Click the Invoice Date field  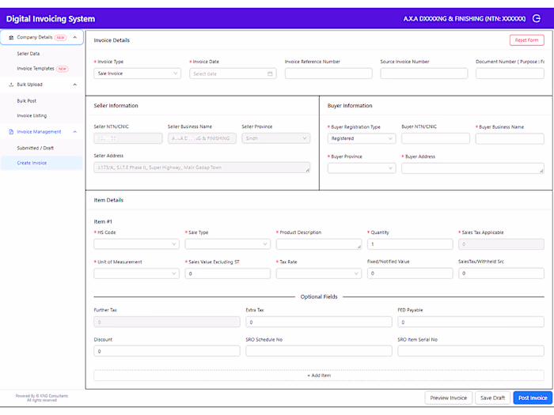tap(233, 74)
